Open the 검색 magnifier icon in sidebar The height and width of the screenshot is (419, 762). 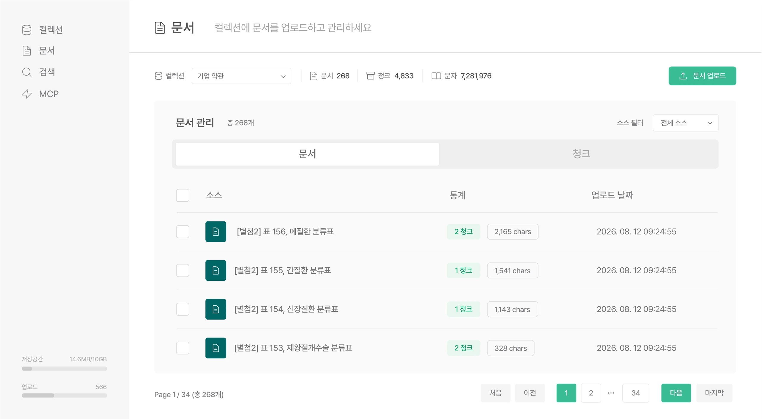[x=26, y=72]
